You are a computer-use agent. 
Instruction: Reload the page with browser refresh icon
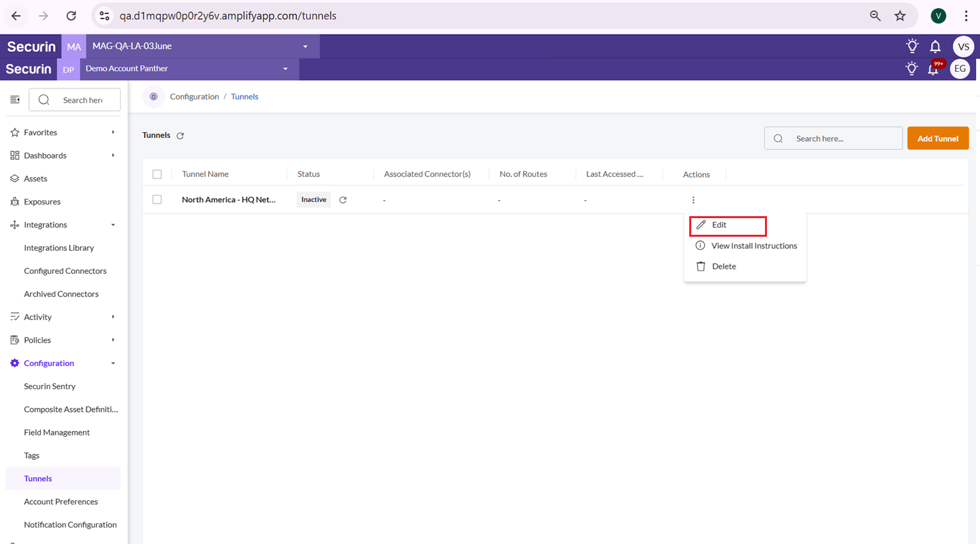pos(71,15)
